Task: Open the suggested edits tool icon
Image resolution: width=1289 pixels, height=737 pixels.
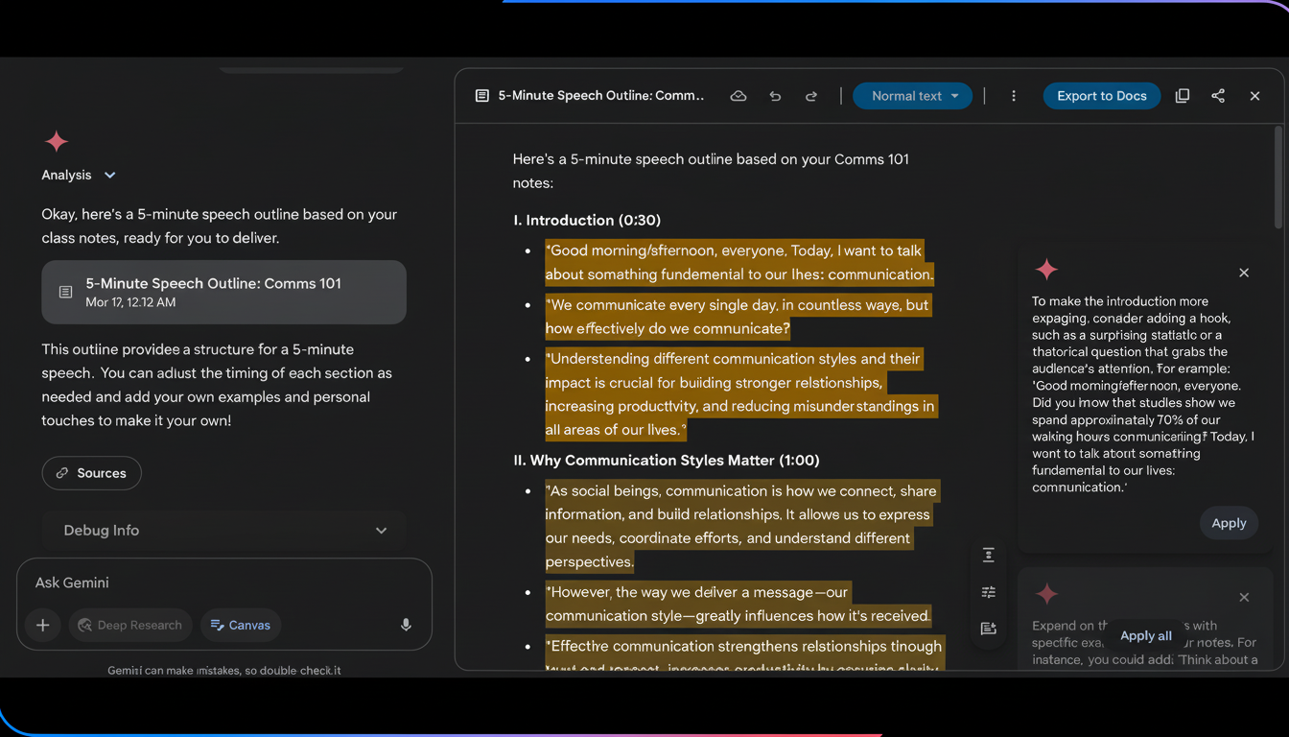Action: coord(988,592)
